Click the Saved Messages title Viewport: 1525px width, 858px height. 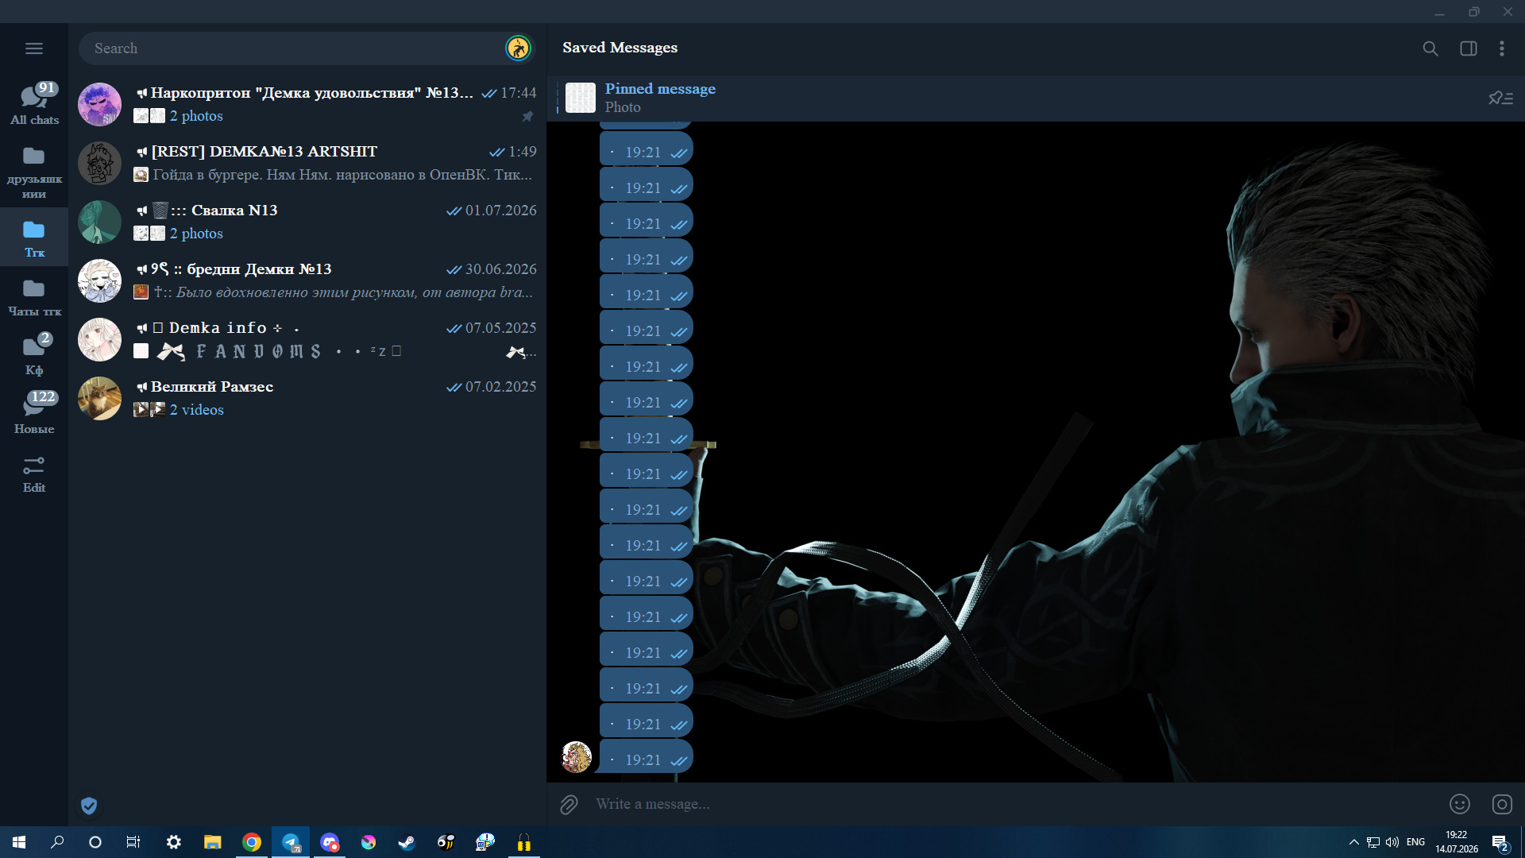[x=620, y=48]
